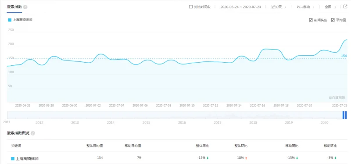Uncheck the 平均值 checkbox

pyautogui.click(x=333, y=20)
